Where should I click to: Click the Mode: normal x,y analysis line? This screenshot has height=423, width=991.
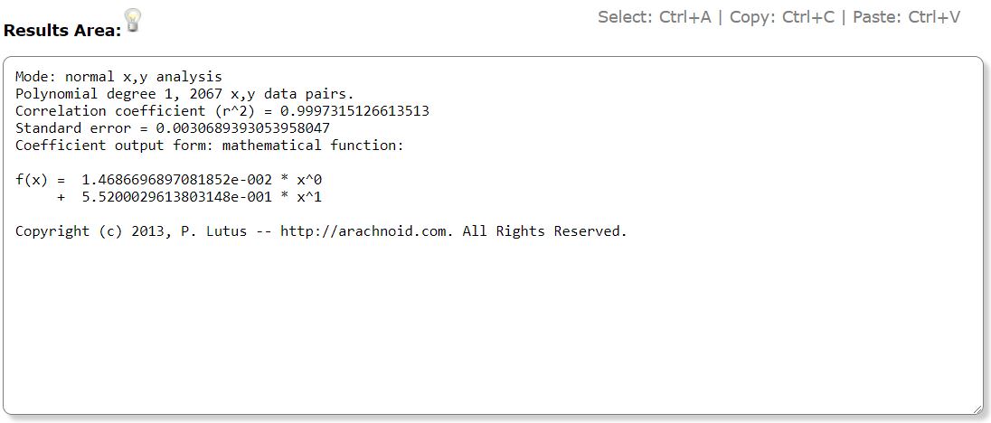click(118, 77)
